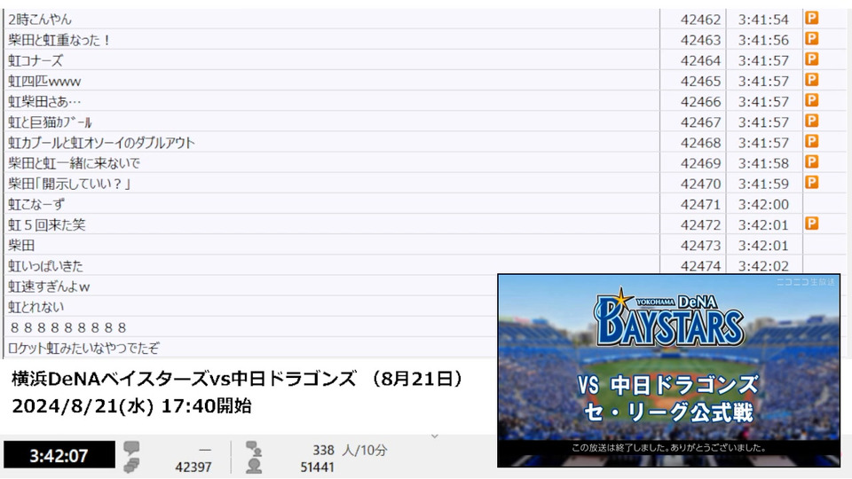
Task: Select comment row '虹とれない'
Action: (x=250, y=307)
